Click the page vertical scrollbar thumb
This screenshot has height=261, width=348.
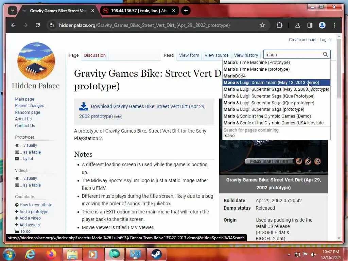[x=339, y=69]
